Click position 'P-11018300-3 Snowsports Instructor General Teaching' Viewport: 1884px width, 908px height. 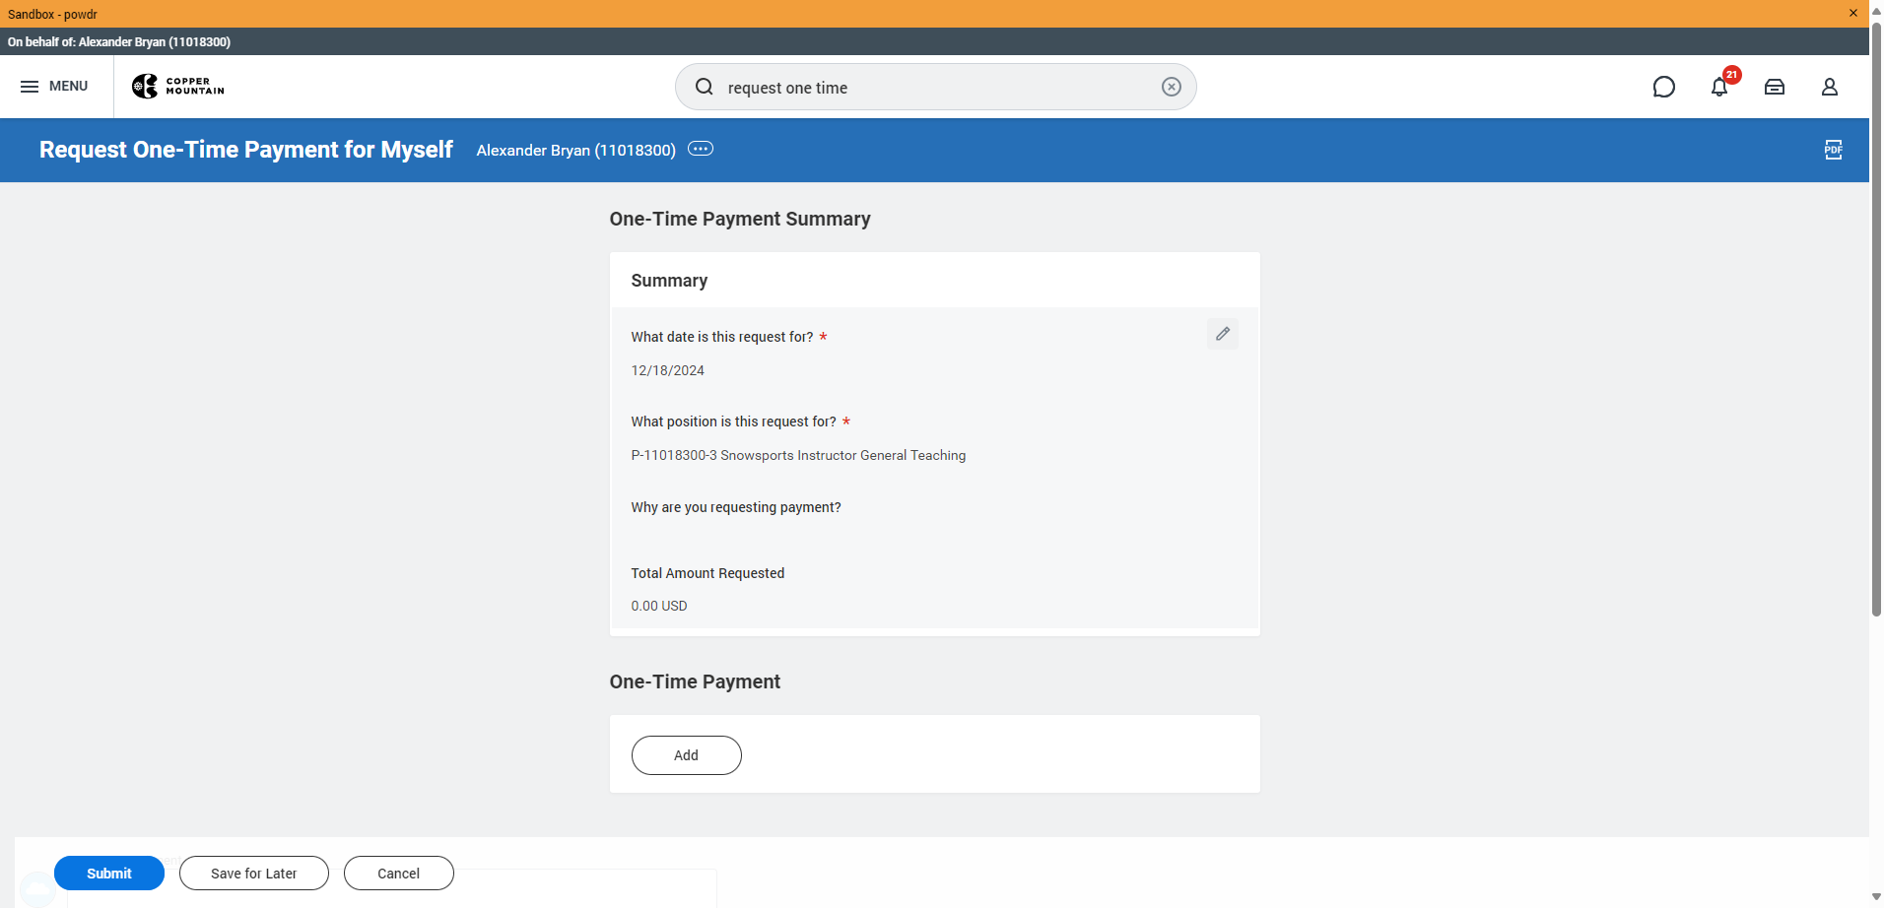click(x=798, y=455)
